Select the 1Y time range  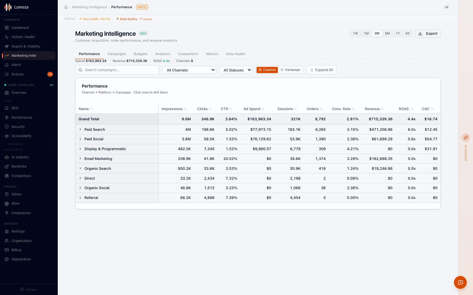398,33
